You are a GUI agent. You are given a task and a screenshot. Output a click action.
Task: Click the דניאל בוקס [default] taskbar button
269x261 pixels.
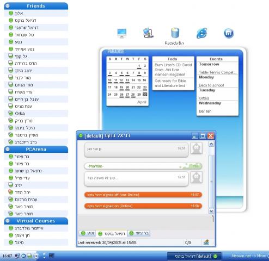click(194, 256)
